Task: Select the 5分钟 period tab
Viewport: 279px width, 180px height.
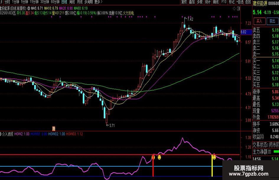Action: point(25,2)
